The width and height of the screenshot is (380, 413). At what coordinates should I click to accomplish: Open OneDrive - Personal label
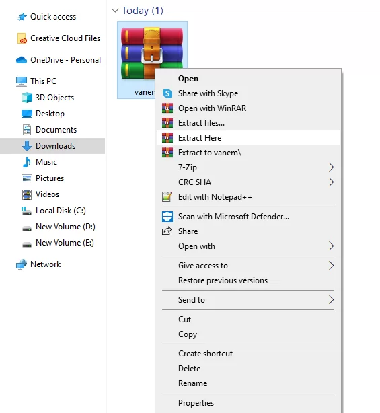click(65, 60)
